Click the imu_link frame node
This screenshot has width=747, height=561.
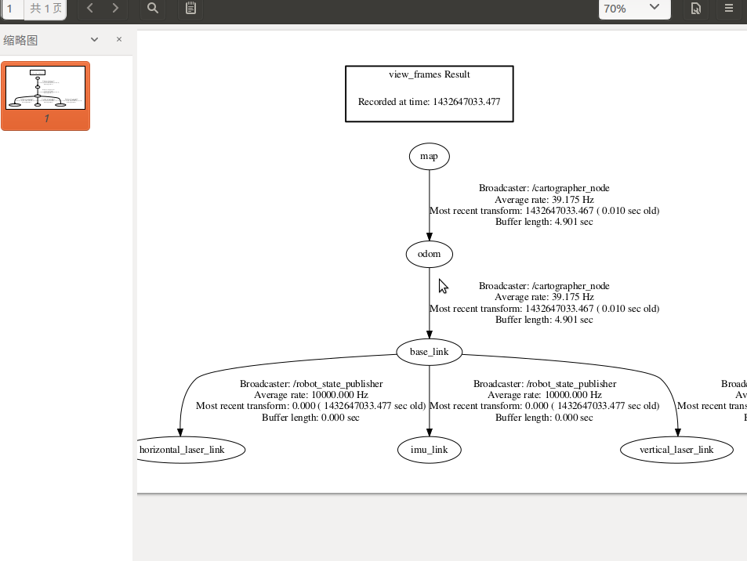tap(430, 450)
